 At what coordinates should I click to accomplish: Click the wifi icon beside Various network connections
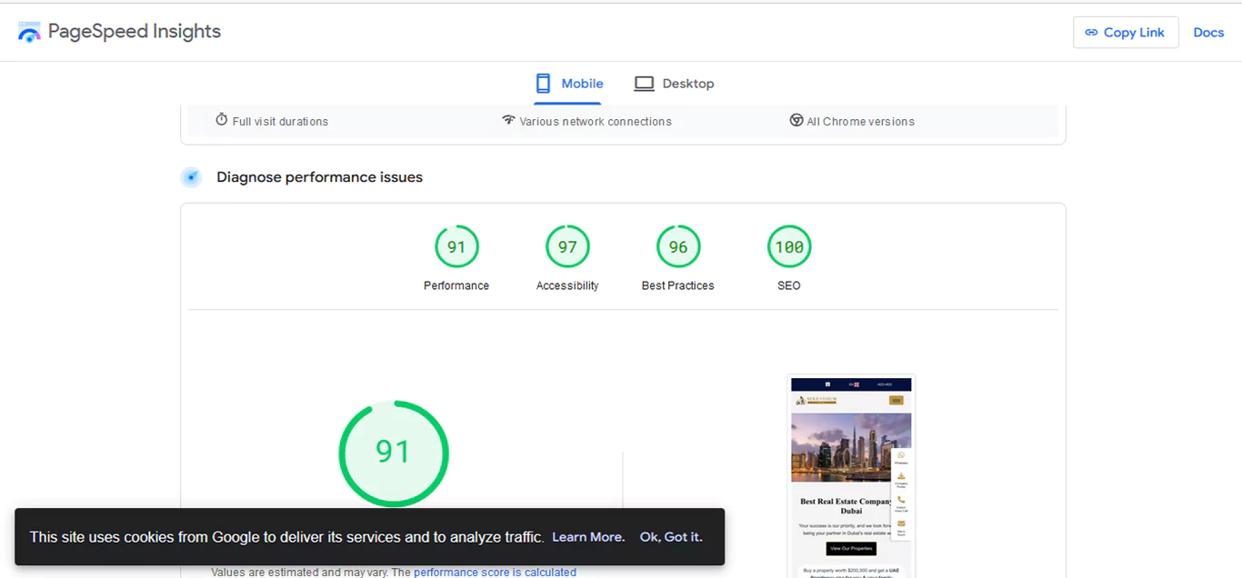click(x=509, y=119)
